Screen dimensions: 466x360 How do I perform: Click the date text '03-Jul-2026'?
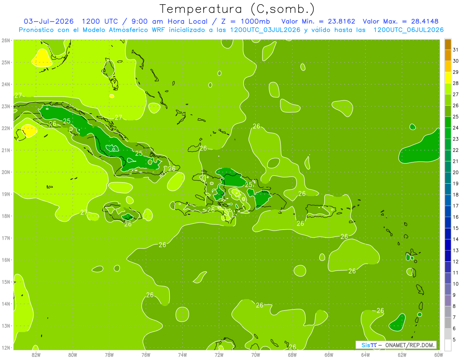49,21
